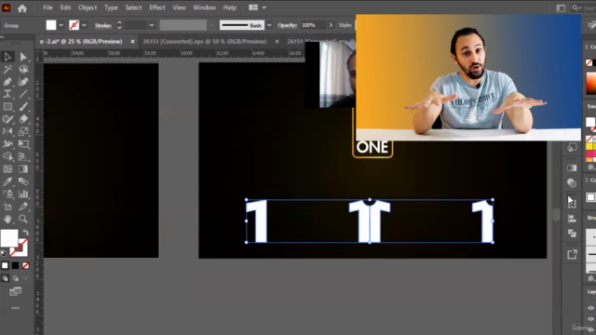
Task: Choose the Eraser tool
Action: tap(23, 119)
